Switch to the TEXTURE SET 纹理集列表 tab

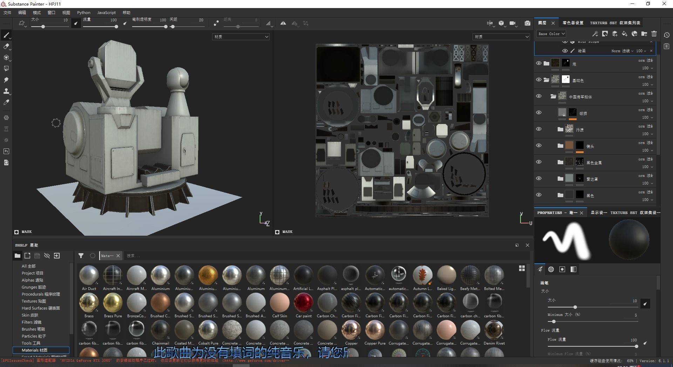click(615, 23)
